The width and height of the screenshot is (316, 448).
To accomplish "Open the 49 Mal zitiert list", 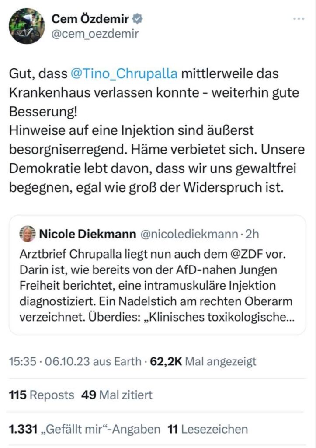I will [117, 395].
